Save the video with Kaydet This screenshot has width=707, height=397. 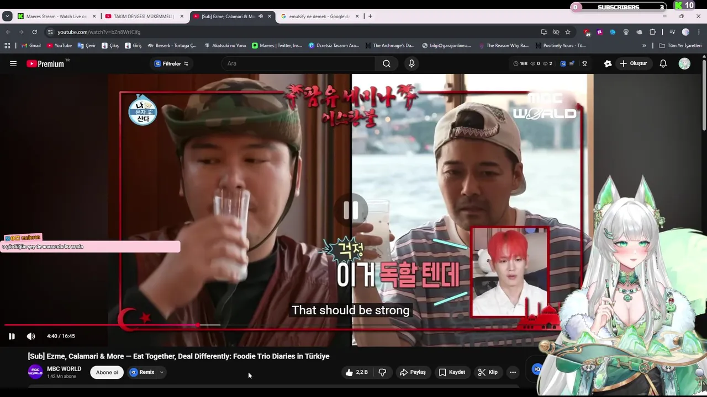pos(452,372)
